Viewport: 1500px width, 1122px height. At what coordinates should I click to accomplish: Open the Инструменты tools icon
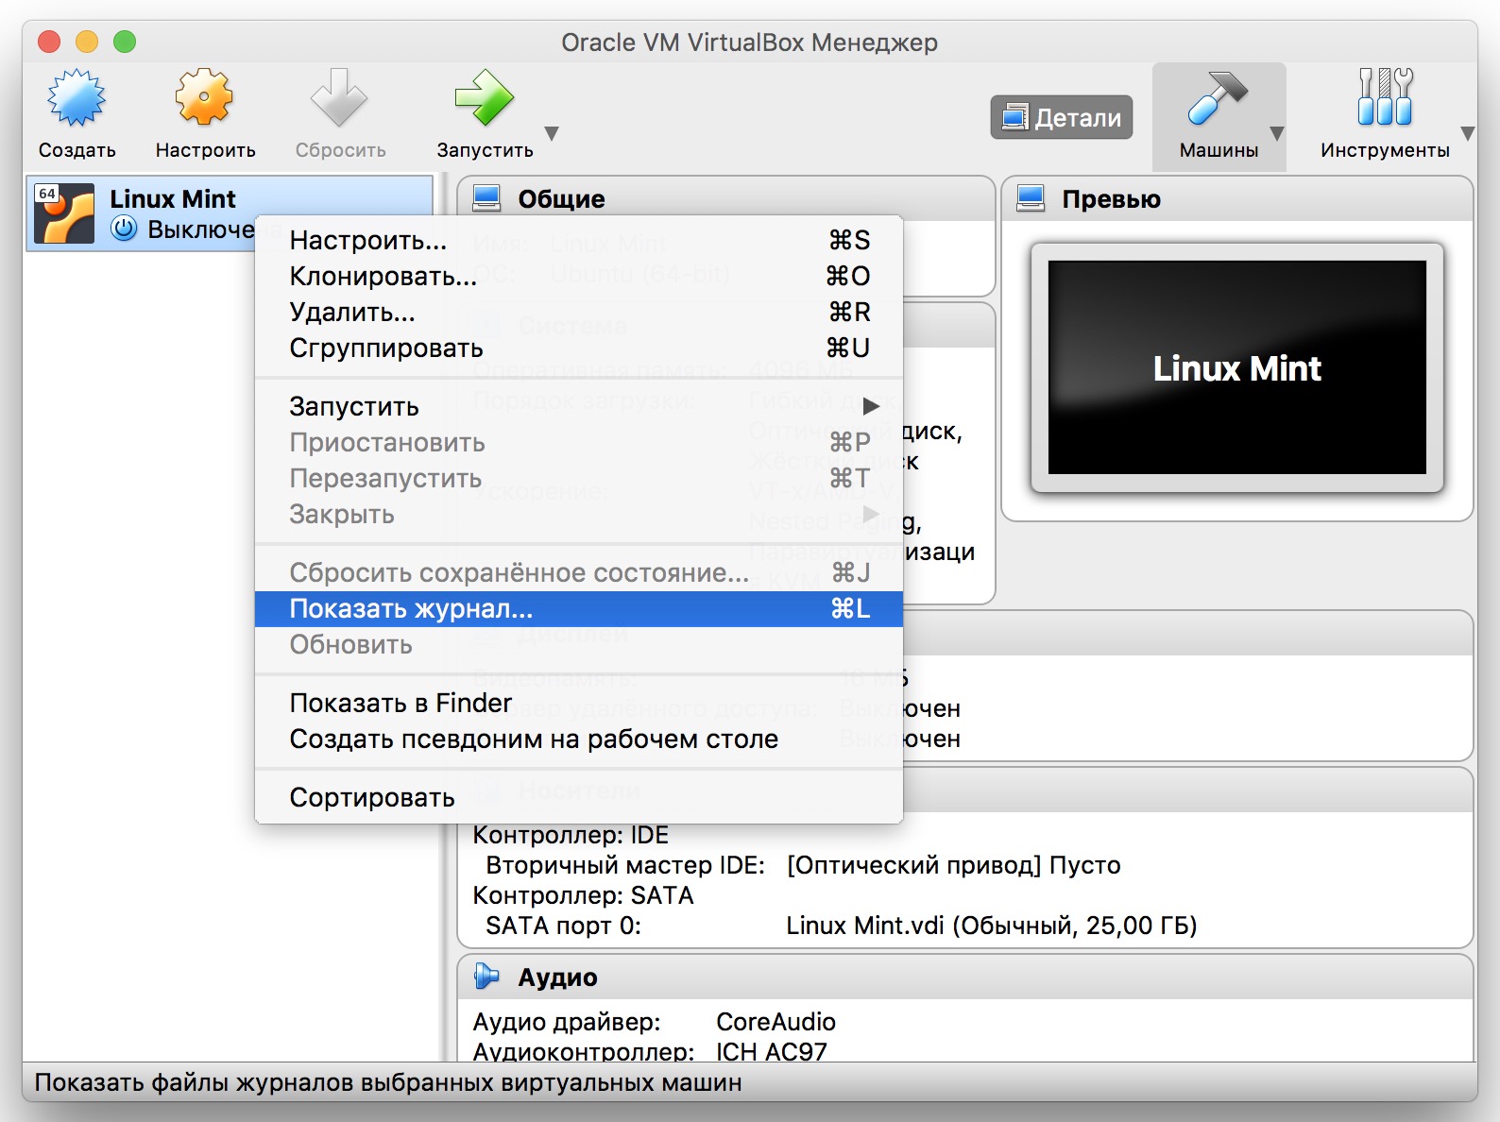point(1385,97)
